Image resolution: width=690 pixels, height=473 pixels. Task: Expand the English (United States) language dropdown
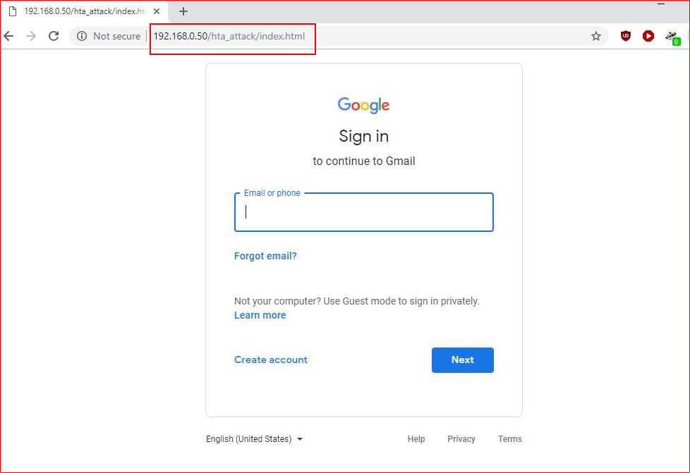(255, 438)
